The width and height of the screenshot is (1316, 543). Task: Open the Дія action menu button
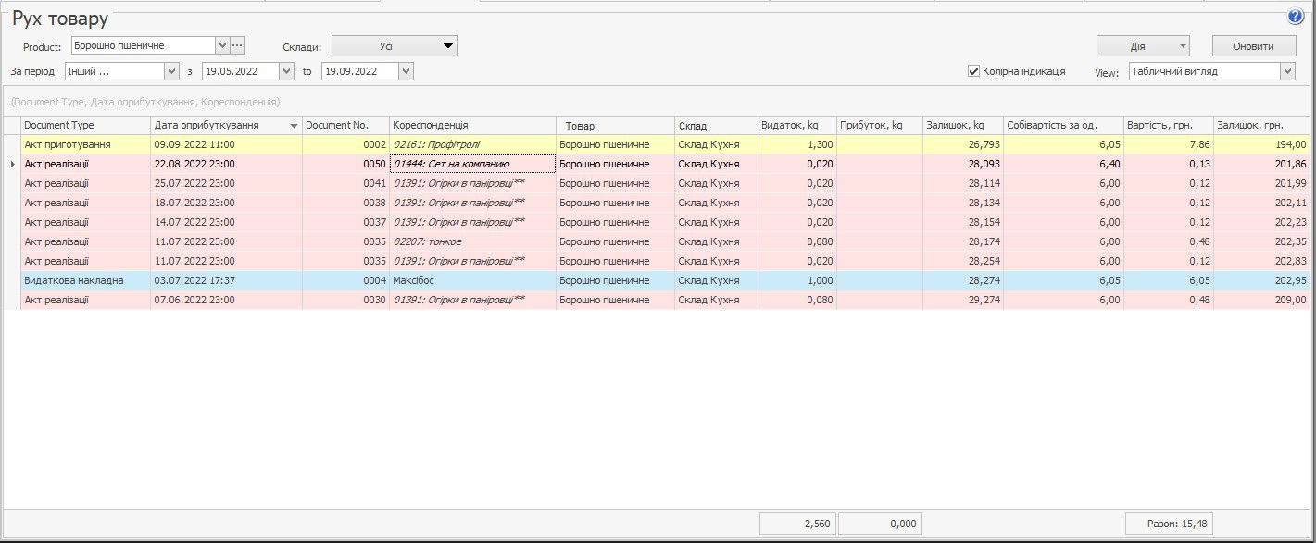click(x=1142, y=46)
